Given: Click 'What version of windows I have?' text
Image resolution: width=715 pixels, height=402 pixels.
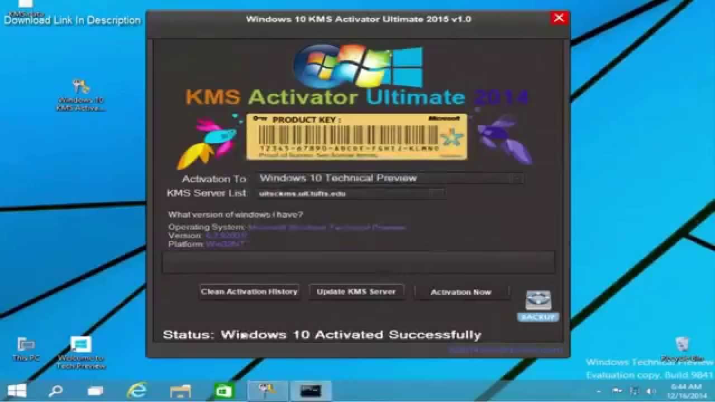Looking at the screenshot, I should click(236, 215).
